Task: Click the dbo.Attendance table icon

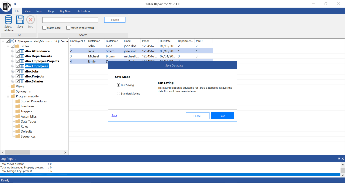Action: click(22, 51)
